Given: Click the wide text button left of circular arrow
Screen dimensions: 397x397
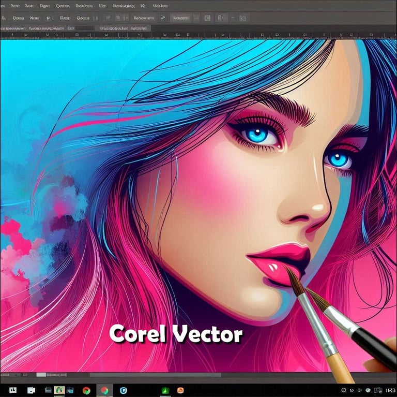Looking at the screenshot, I should 144,18.
